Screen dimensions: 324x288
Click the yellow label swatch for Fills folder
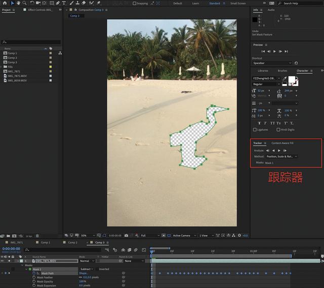(51, 67)
